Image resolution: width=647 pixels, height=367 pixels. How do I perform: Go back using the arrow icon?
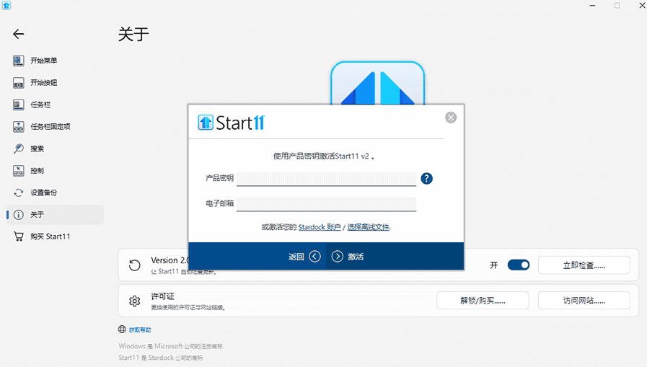(x=19, y=34)
